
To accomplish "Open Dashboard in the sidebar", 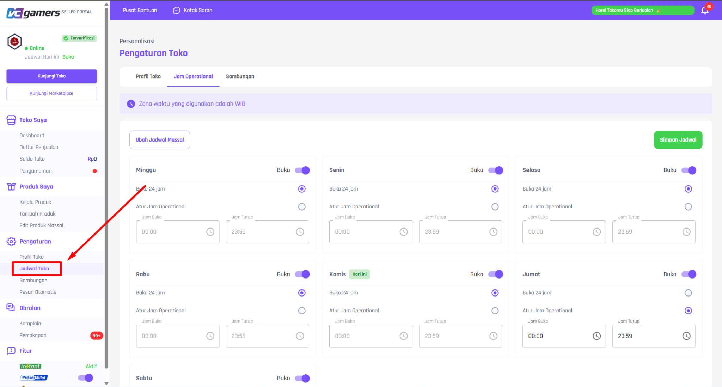I will point(32,136).
